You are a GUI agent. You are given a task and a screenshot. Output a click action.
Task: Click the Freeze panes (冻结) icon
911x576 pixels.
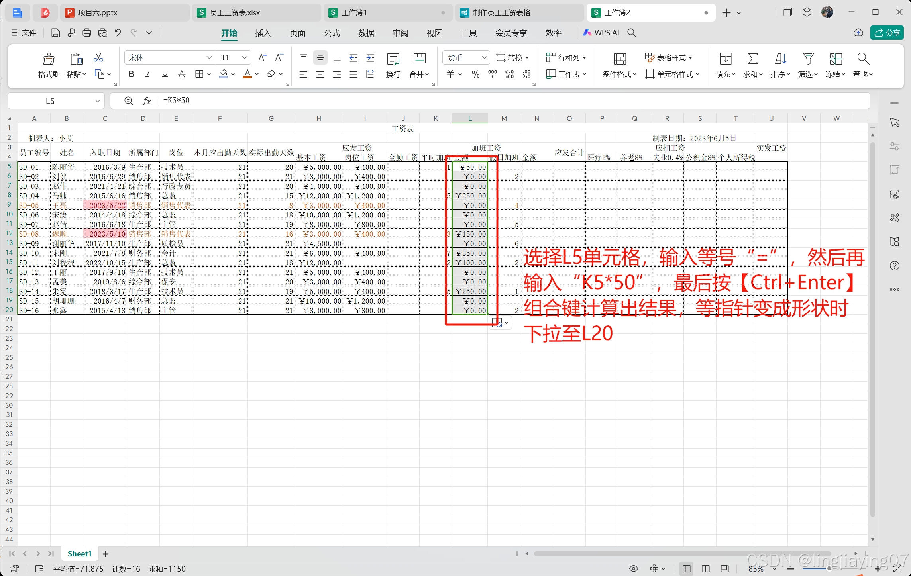(x=835, y=59)
